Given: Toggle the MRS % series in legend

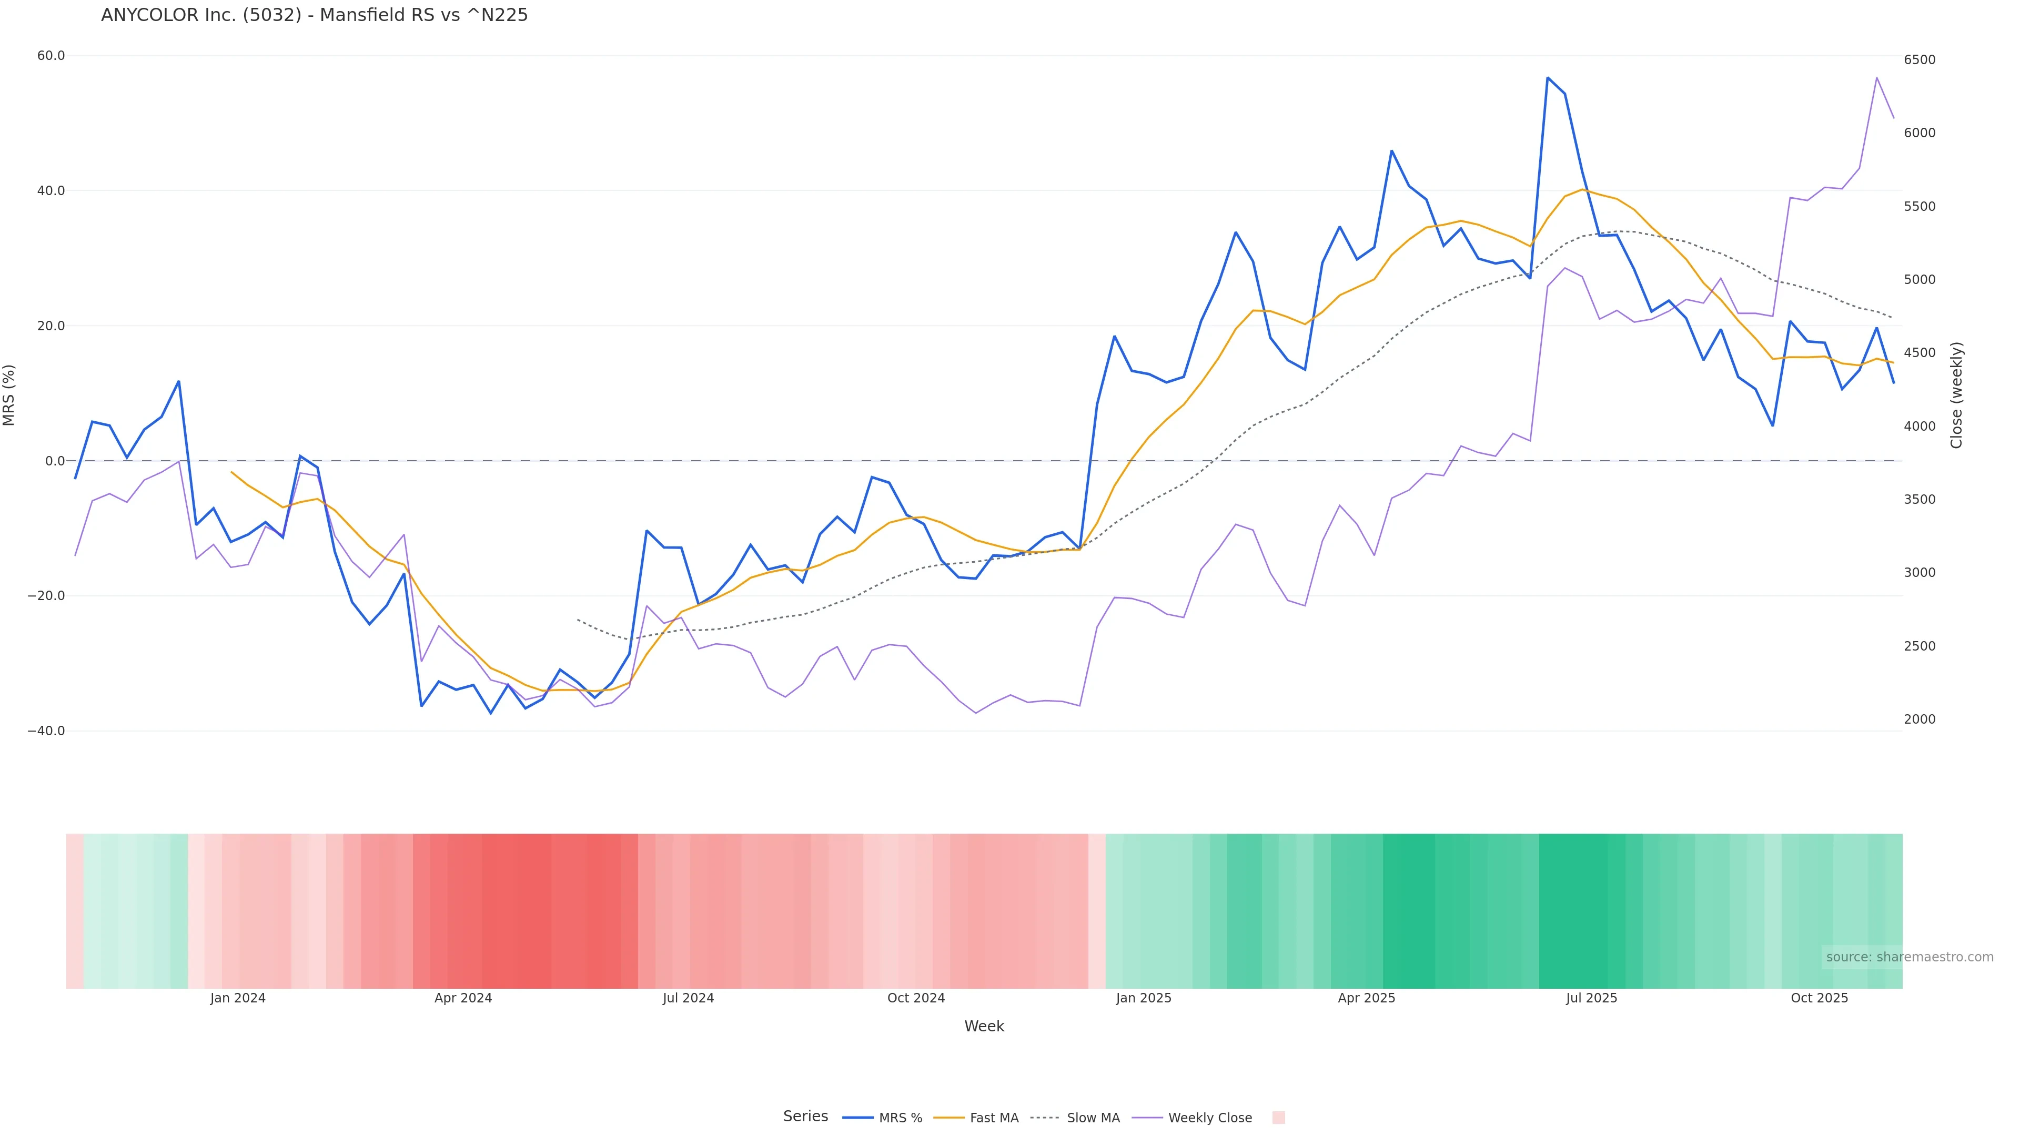Looking at the screenshot, I should click(883, 1118).
